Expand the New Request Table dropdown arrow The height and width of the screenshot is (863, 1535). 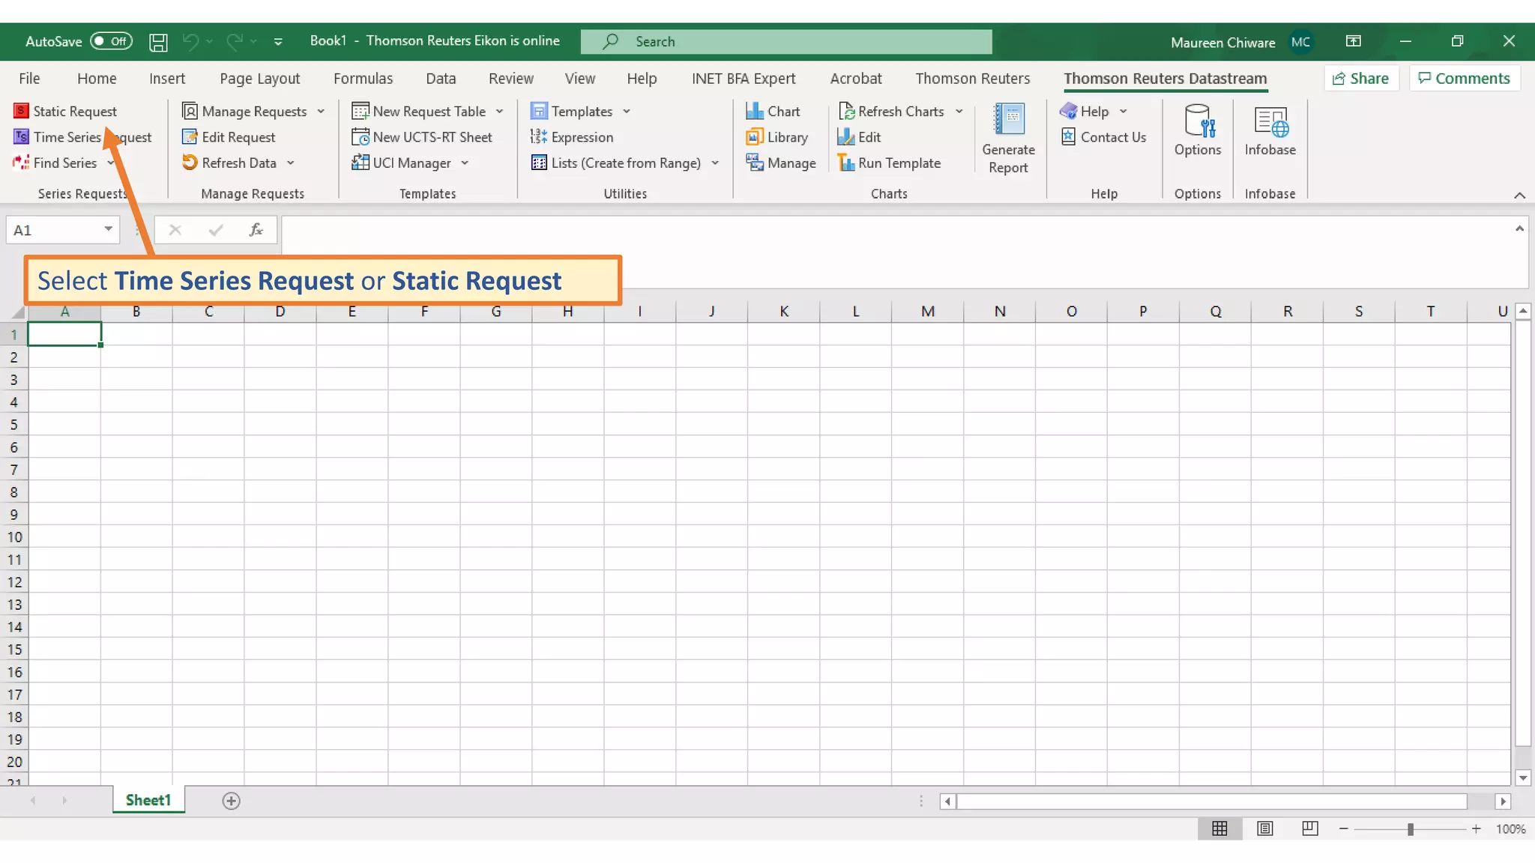pos(500,111)
